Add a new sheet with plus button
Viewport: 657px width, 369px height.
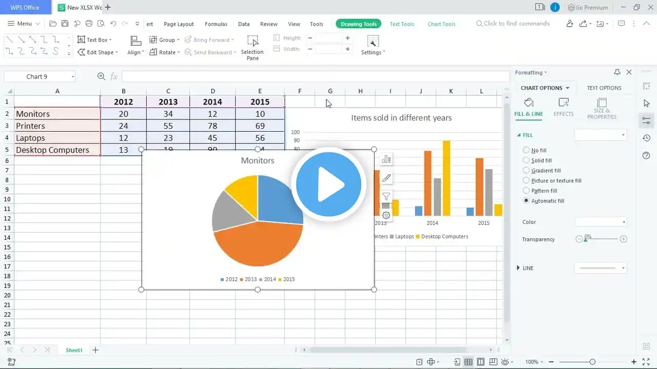pyautogui.click(x=95, y=350)
